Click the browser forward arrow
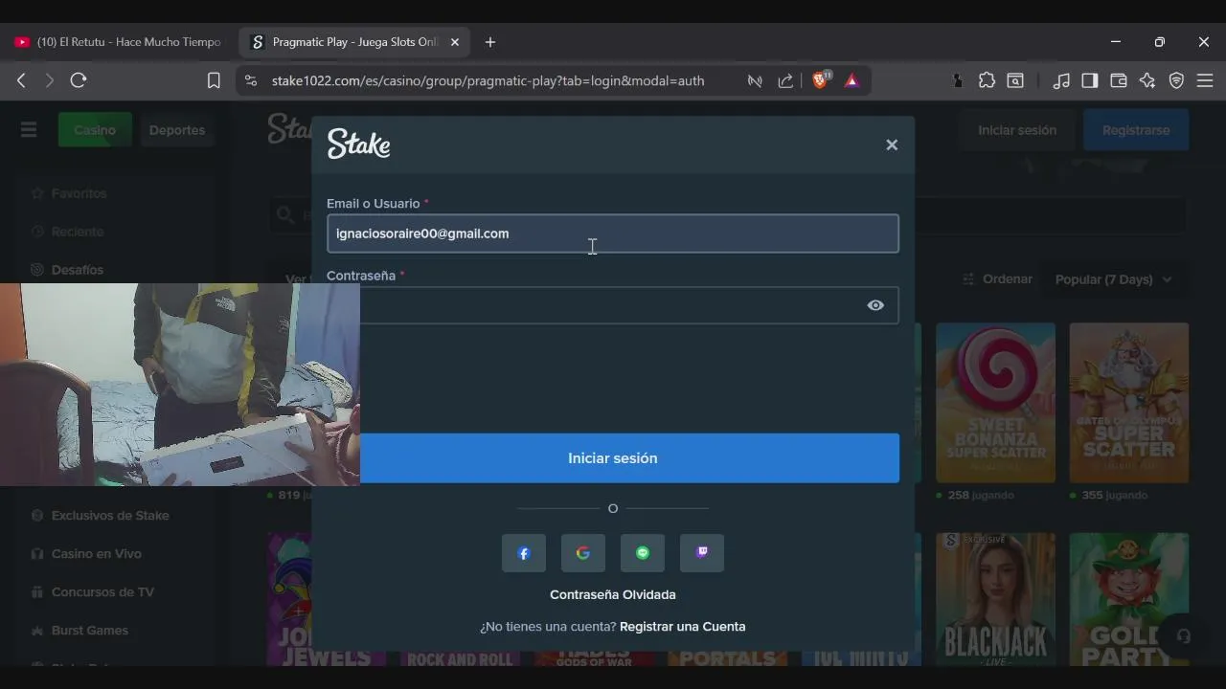Screen dimensions: 1226x689 (x=50, y=80)
